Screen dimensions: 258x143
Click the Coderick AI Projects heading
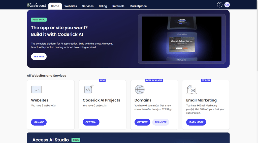[x=101, y=100]
